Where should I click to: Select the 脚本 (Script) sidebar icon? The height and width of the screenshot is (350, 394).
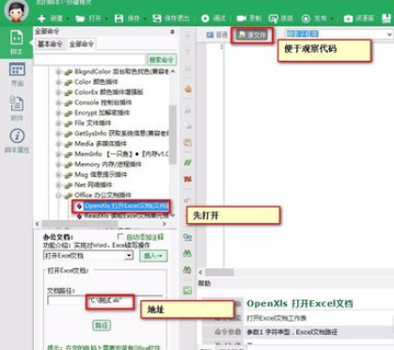tap(16, 38)
